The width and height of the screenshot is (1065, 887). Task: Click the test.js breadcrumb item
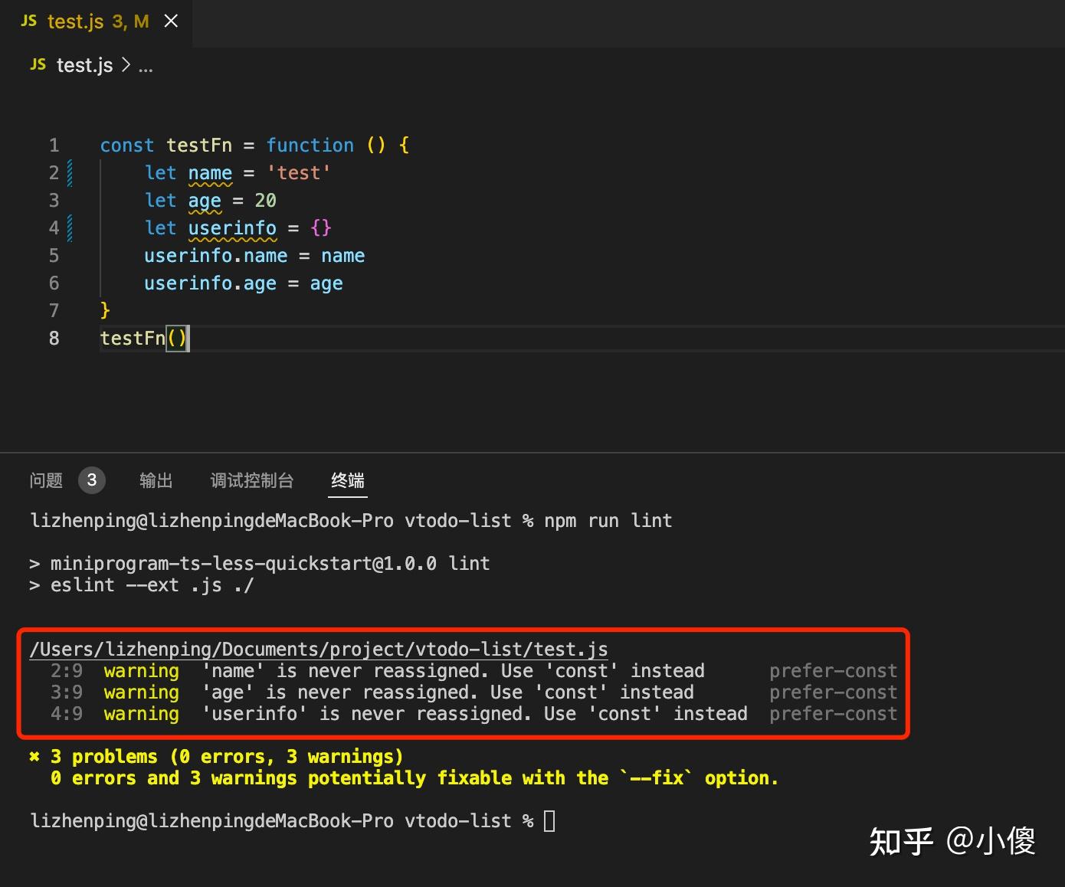pos(84,66)
